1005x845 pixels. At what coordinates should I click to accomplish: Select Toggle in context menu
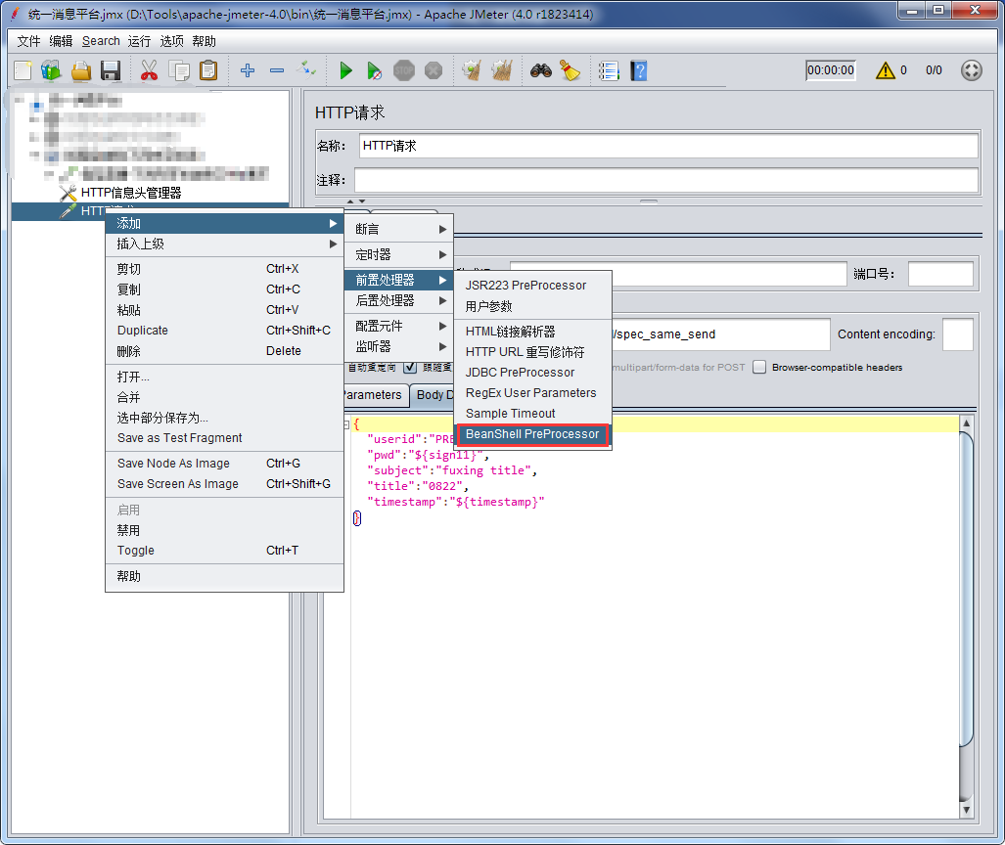pyautogui.click(x=224, y=551)
